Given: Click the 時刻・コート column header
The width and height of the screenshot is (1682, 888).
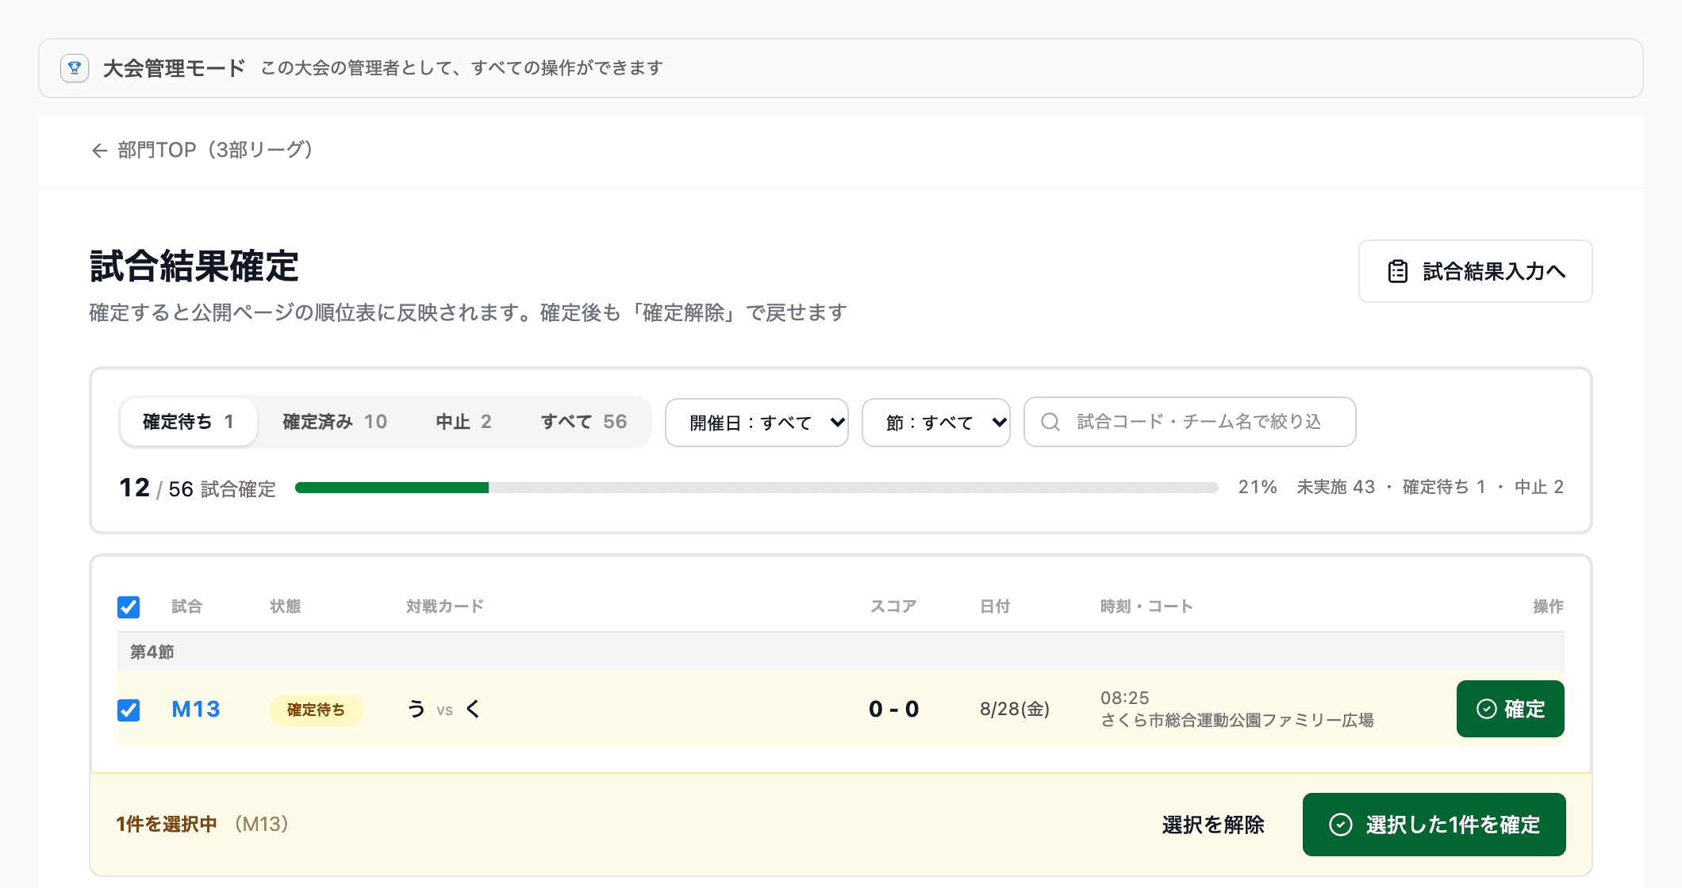Looking at the screenshot, I should click(x=1146, y=607).
